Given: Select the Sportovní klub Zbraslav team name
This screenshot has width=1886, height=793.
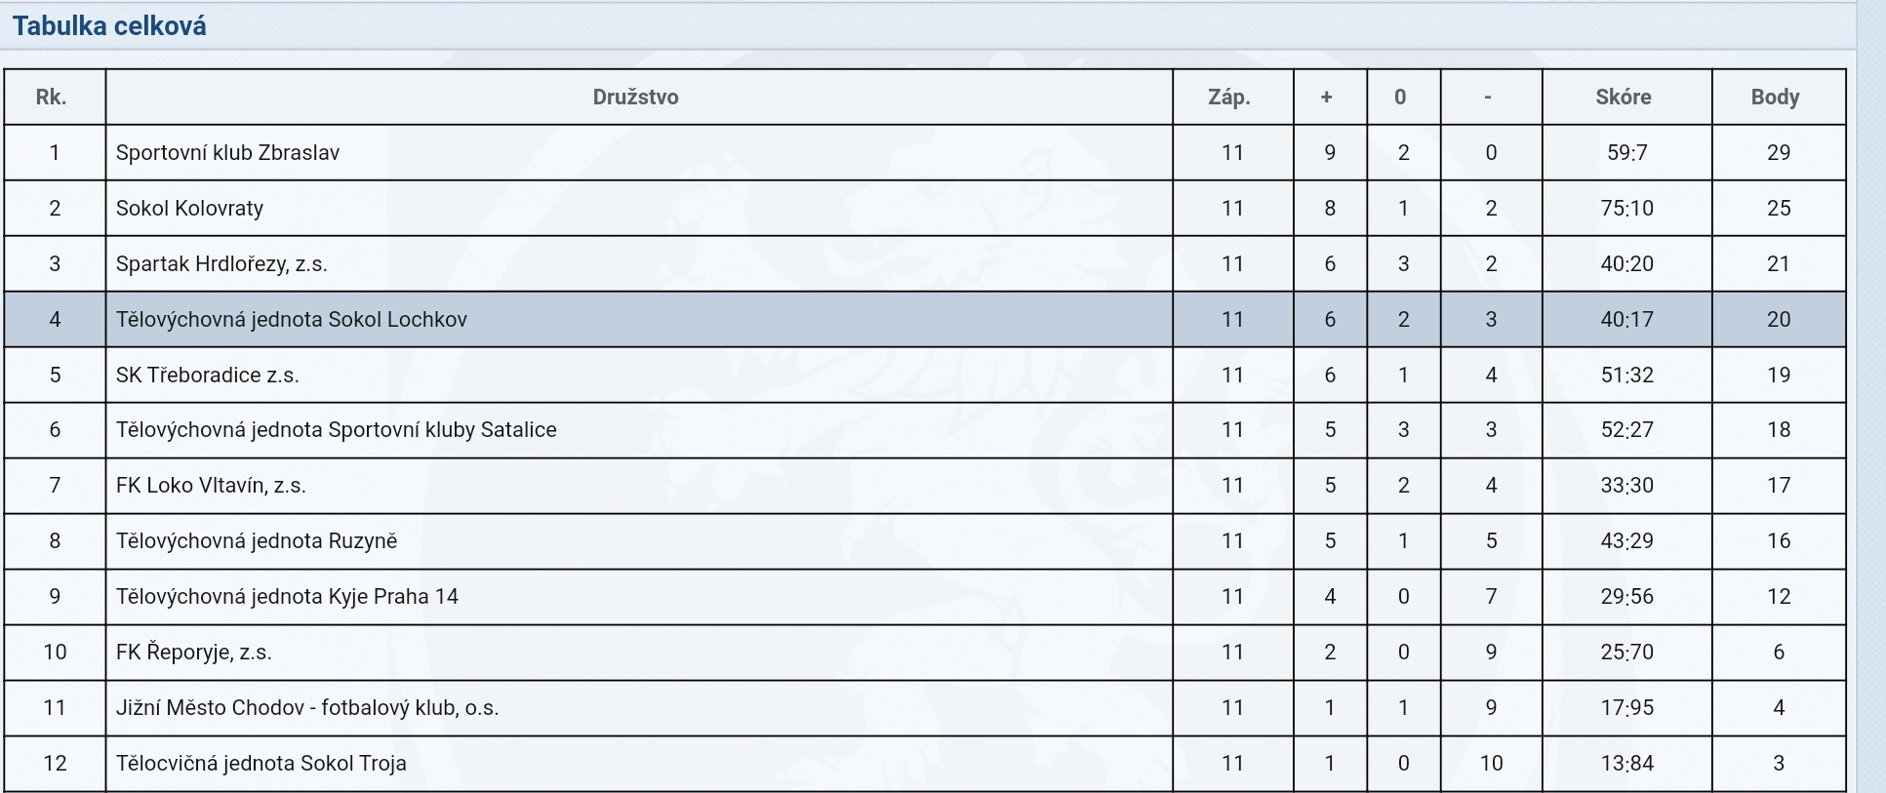Looking at the screenshot, I should [x=227, y=152].
